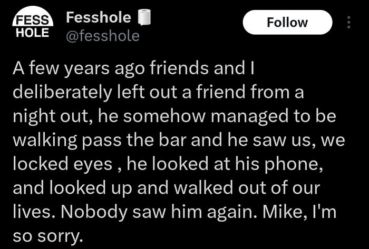Open the Fesshole display name link
Screen dimensions: 369x249
(x=99, y=18)
